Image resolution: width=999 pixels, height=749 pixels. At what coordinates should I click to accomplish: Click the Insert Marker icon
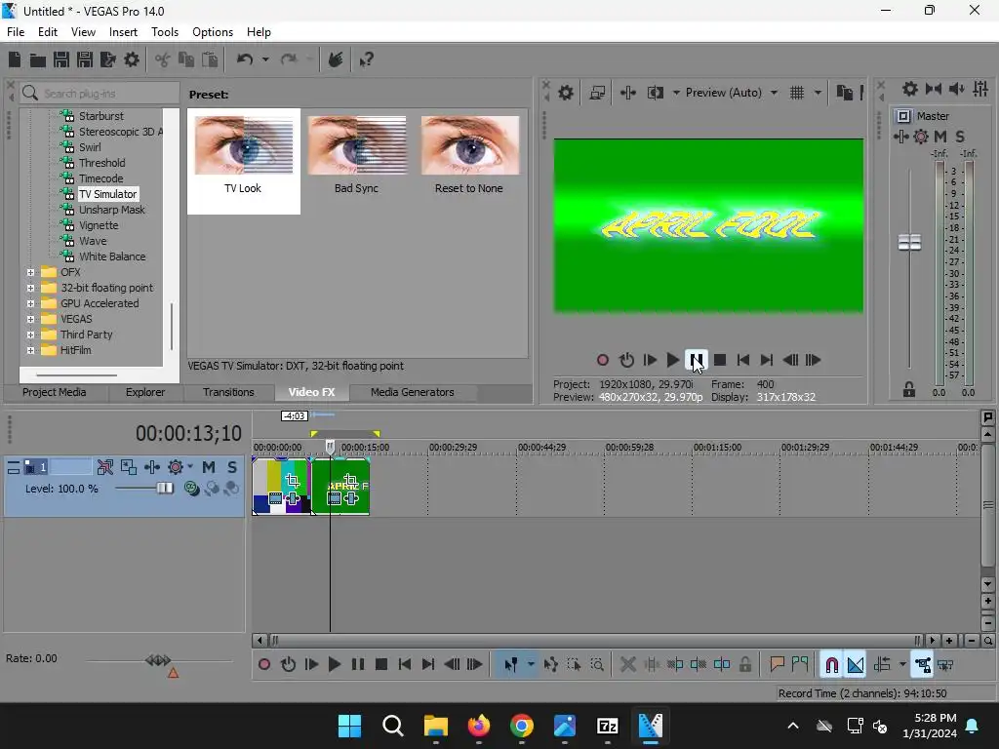[777, 665]
